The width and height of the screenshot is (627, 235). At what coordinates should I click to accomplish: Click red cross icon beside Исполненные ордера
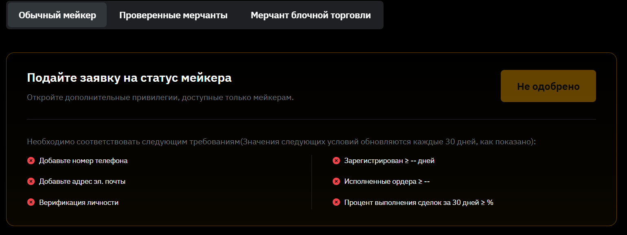click(336, 181)
